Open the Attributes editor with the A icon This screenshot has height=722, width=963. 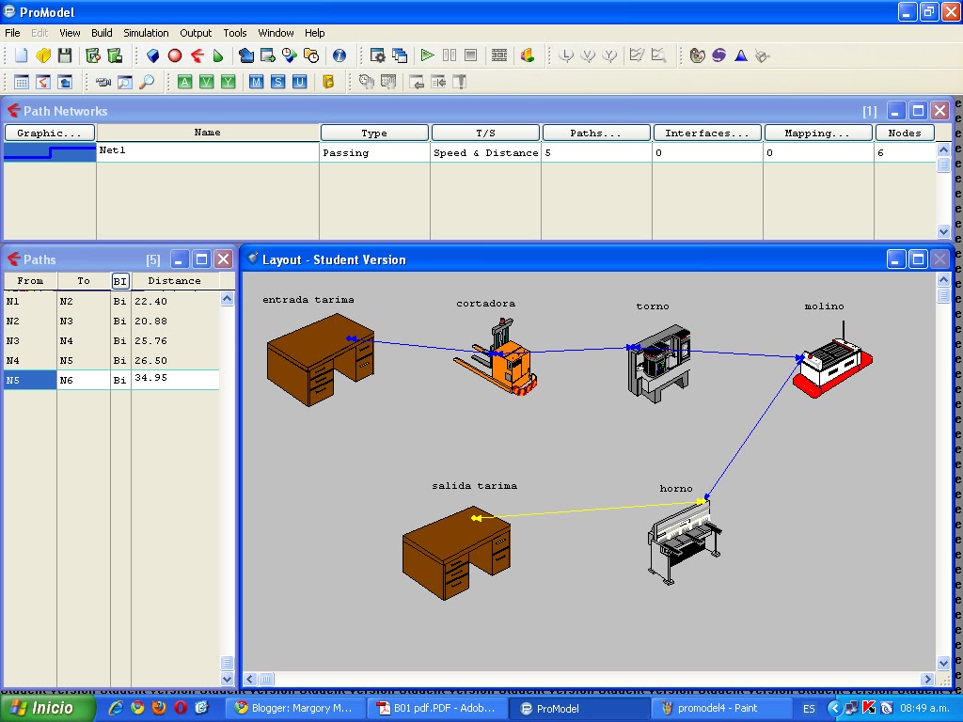tap(185, 82)
